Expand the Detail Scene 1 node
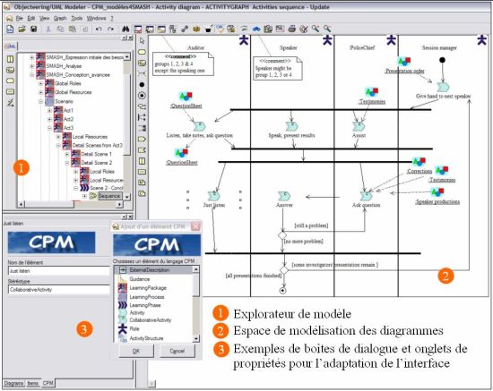This screenshot has width=493, height=391. (x=67, y=154)
